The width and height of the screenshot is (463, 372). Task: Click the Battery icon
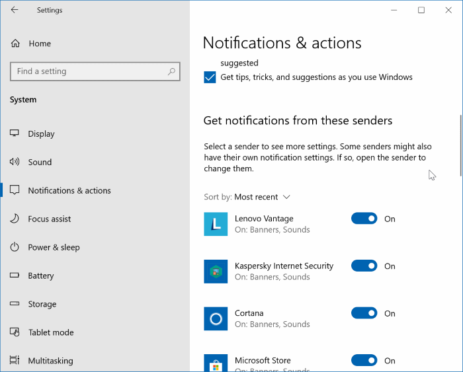[15, 276]
